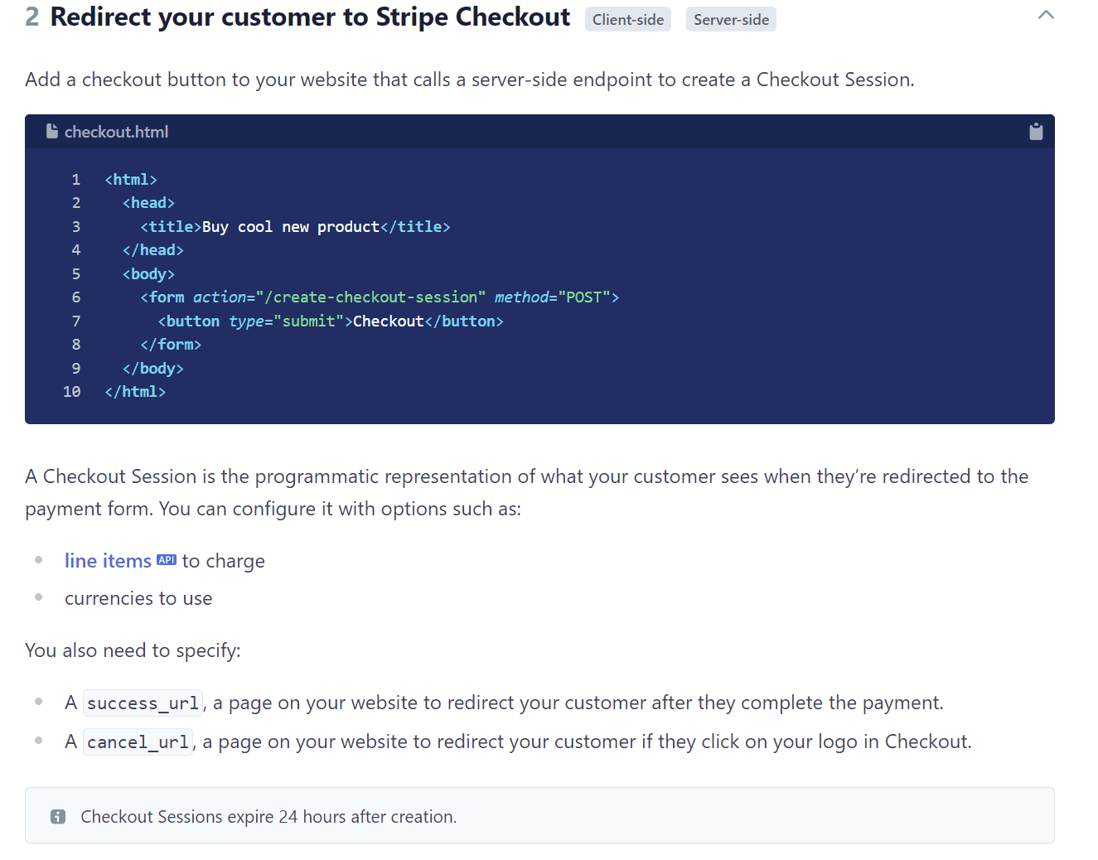Click the upward arrow above Checkout Sessions note
The height and width of the screenshot is (860, 1098).
(1046, 14)
